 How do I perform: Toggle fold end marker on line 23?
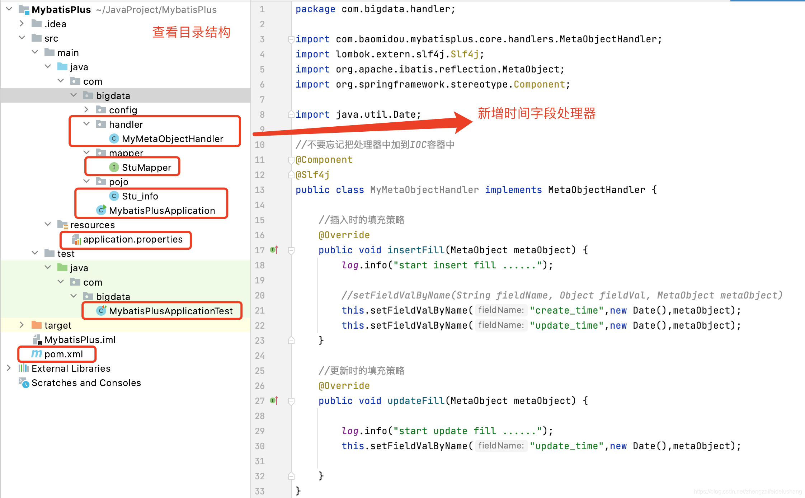(291, 340)
